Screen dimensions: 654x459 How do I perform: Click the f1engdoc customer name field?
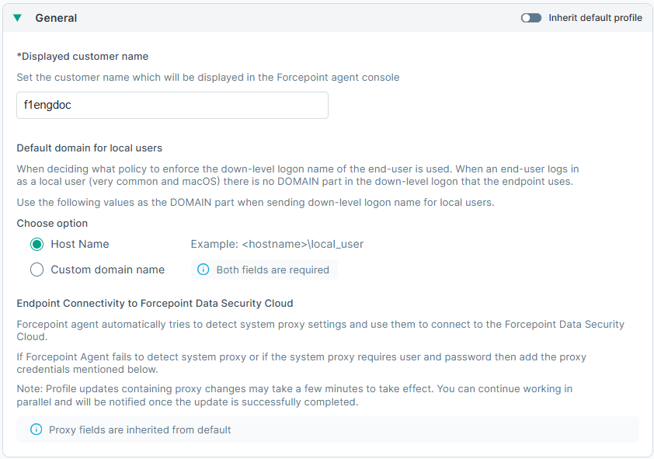coord(172,106)
